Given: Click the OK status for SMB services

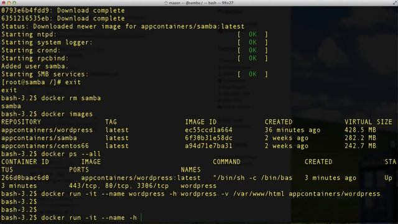Looking at the screenshot, I should click(x=252, y=74).
